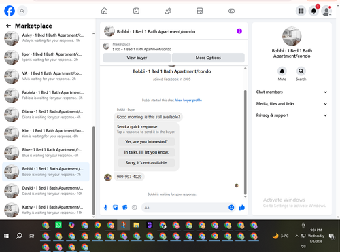This screenshot has width=340, height=252.
Task: Send quick response 'Yes, are you interested?'
Action: click(x=146, y=142)
